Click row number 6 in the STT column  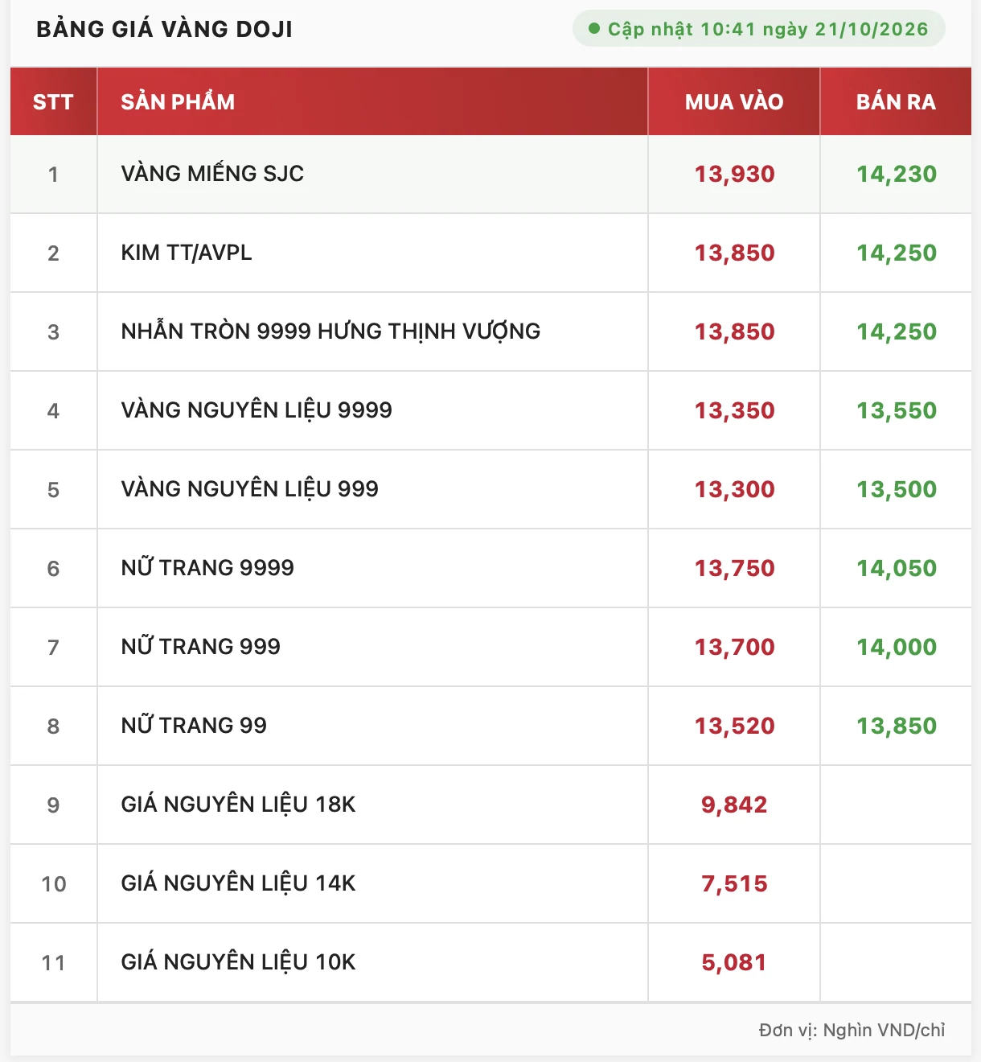53,569
